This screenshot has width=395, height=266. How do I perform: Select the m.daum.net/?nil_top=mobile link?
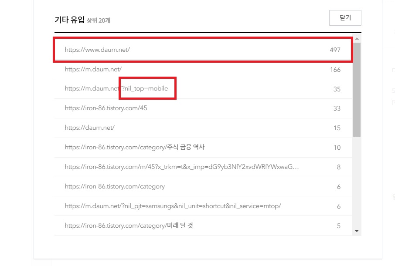pos(116,89)
